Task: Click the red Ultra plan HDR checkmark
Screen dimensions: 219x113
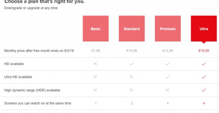Action: click(x=204, y=90)
